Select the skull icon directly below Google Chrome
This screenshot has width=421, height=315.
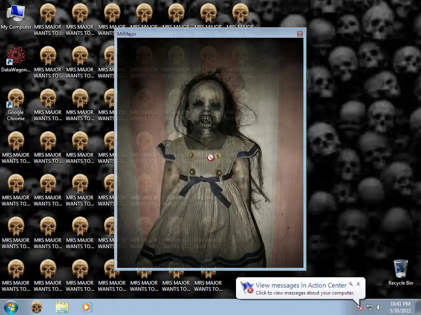(16, 148)
